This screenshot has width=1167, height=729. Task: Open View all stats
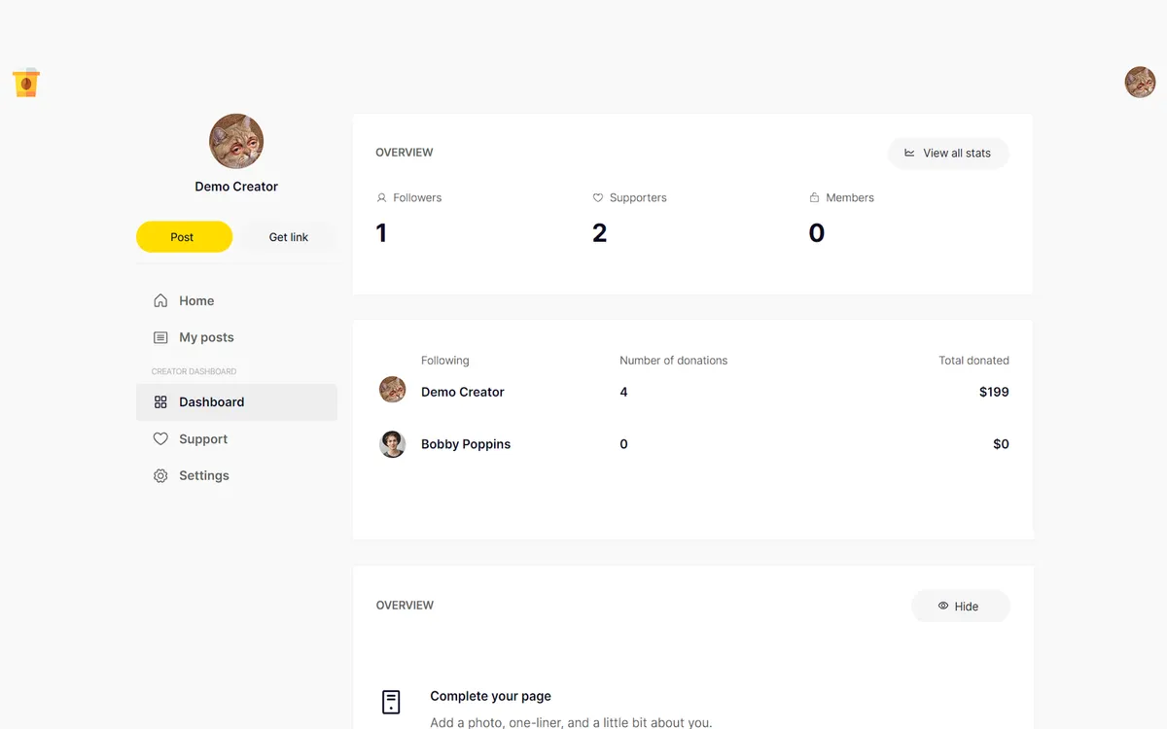point(948,153)
